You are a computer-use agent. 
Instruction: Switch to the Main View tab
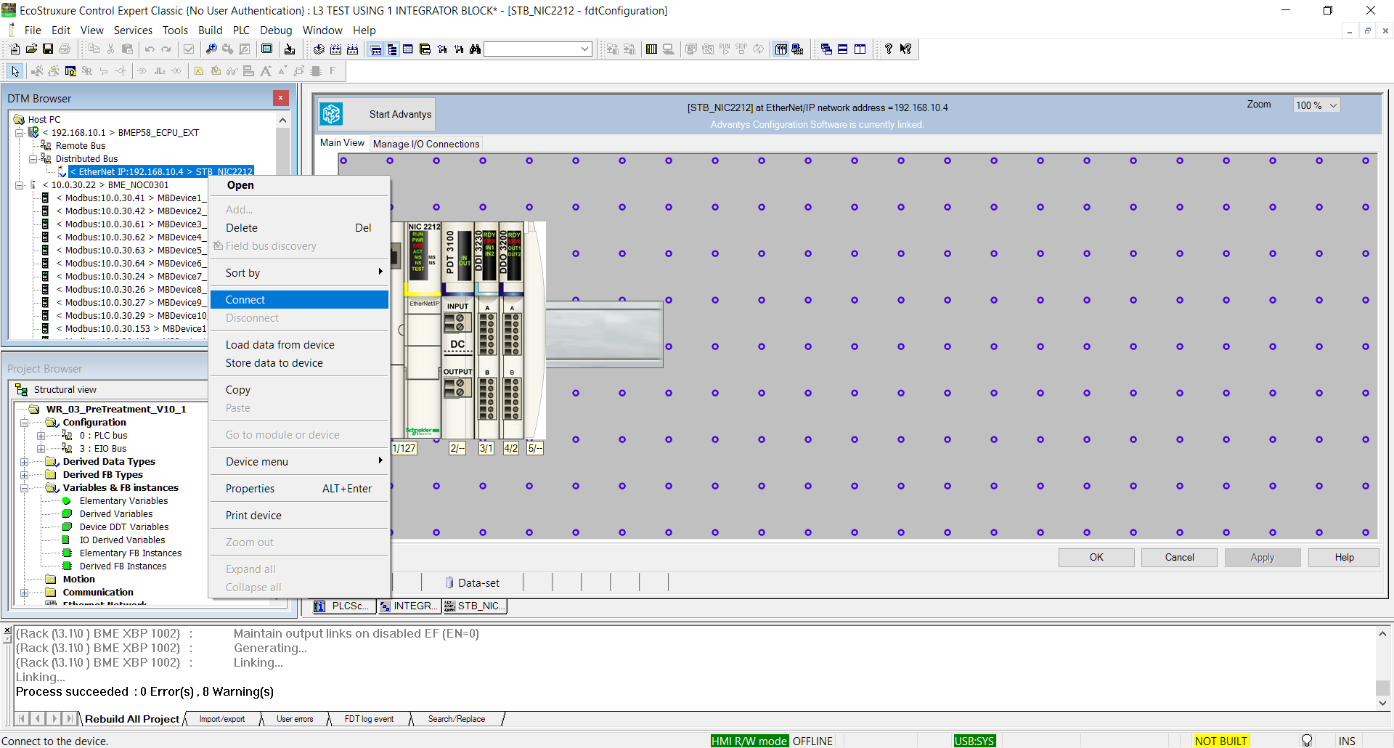tap(342, 143)
